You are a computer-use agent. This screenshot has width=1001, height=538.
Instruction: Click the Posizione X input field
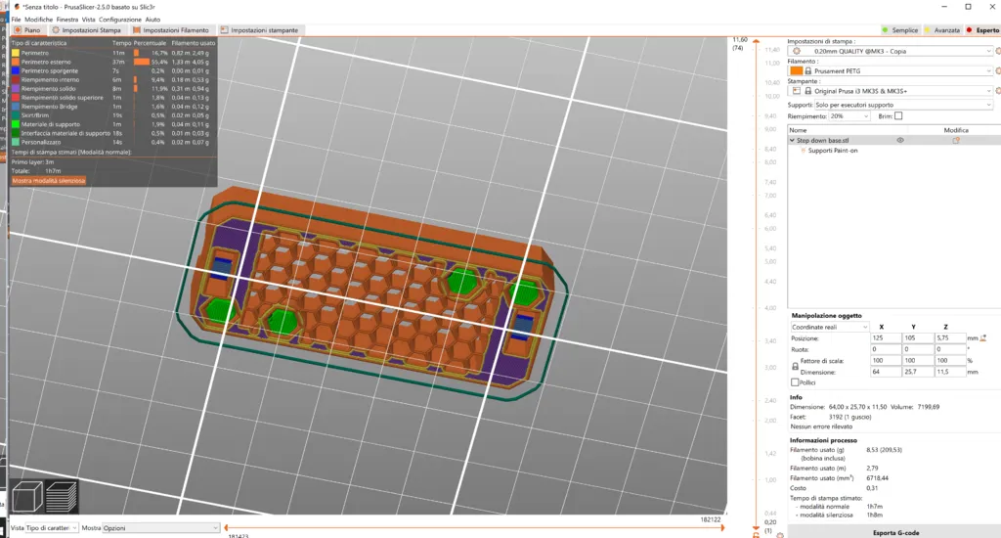point(885,338)
